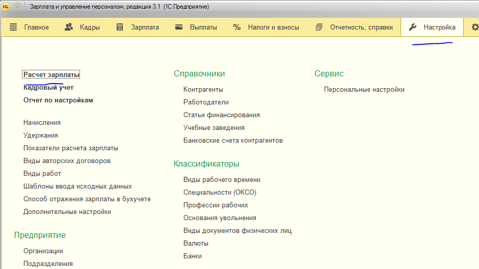This screenshot has height=269, width=479.
Task: Open Налоги и взносы section
Action: 274,27
